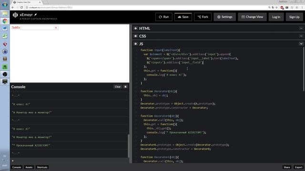The width and height of the screenshot is (305, 171).
Task: Click the Log In button
Action: click(x=276, y=17)
